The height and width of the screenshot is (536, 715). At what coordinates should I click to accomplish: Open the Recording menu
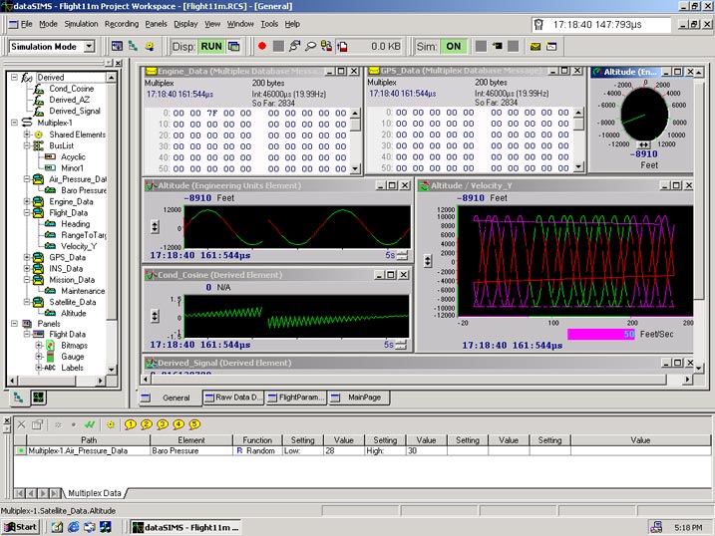point(122,24)
